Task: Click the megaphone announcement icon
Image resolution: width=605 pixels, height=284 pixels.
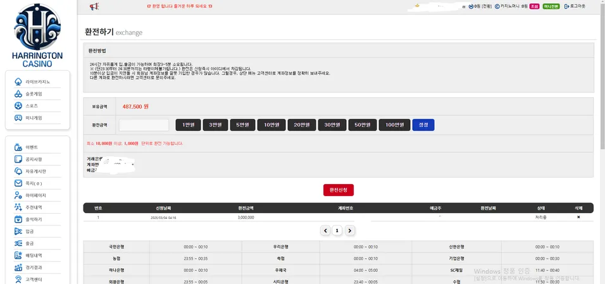Action: click(x=94, y=6)
